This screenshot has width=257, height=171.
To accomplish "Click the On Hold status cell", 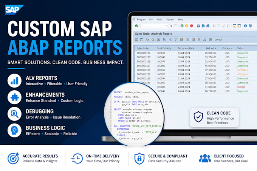I will click(241, 87).
